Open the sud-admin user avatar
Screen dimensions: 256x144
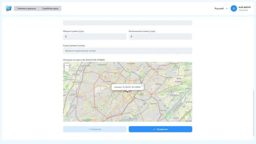pyautogui.click(x=234, y=8)
